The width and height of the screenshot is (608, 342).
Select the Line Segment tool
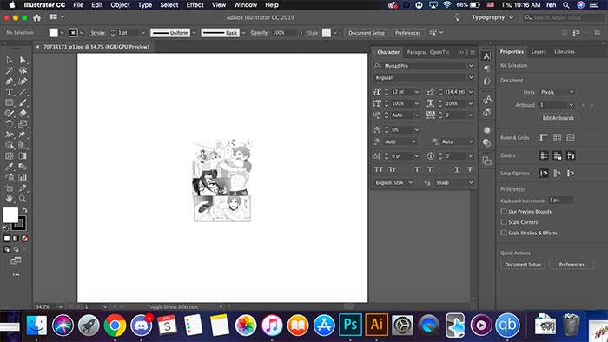pos(23,92)
